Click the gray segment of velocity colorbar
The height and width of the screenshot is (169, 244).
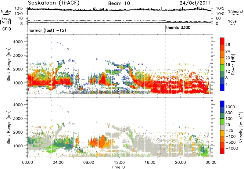tap(222, 128)
